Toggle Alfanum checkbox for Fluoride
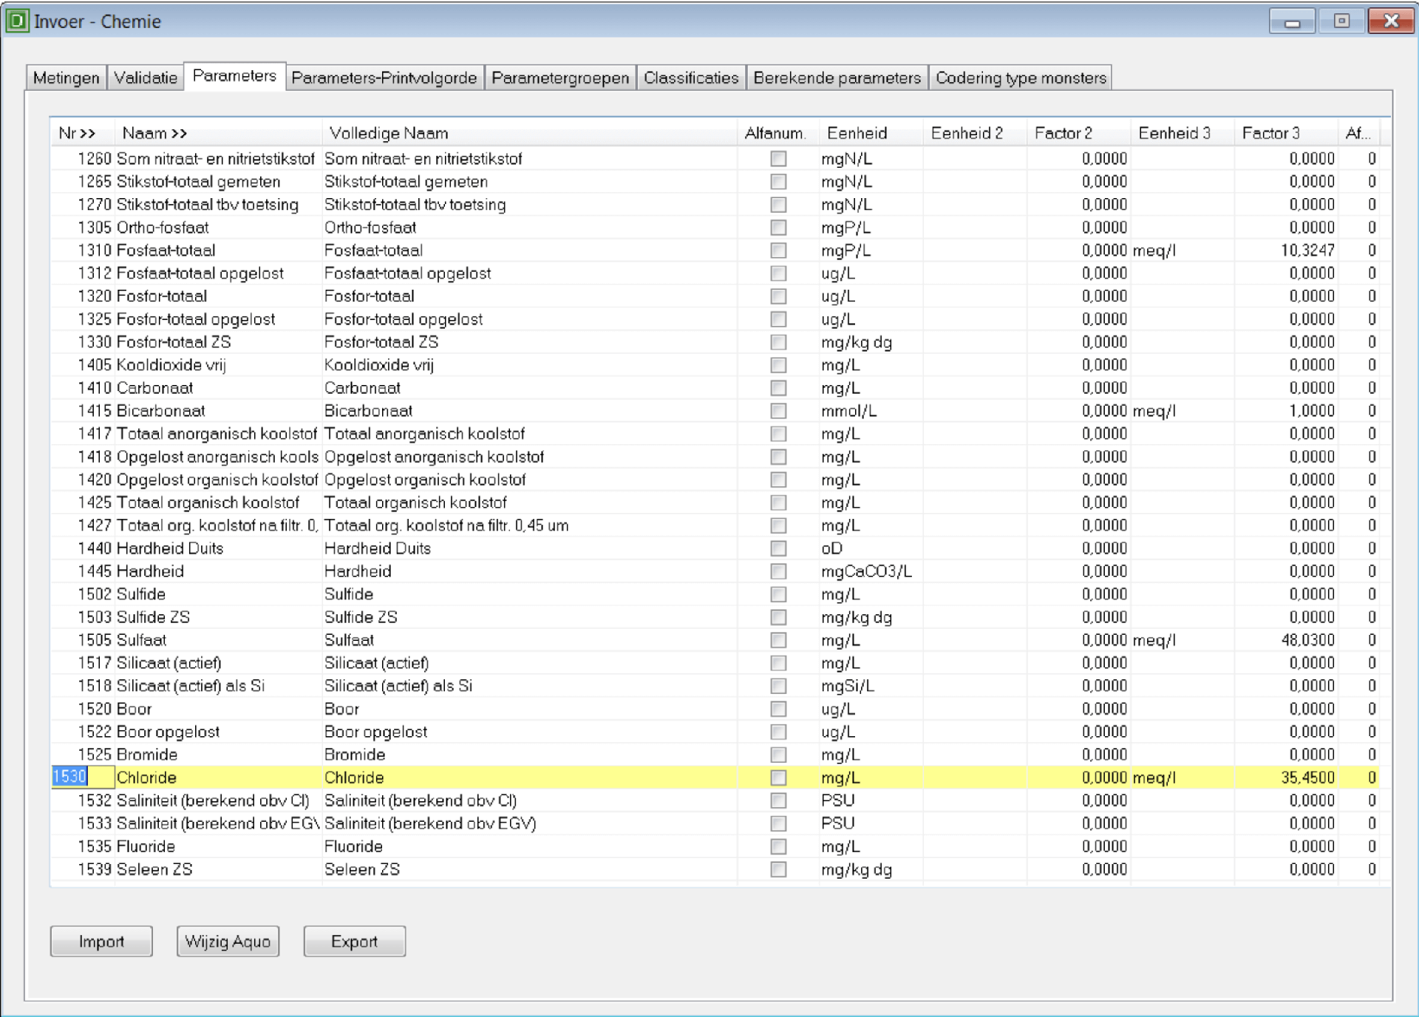 click(x=778, y=846)
